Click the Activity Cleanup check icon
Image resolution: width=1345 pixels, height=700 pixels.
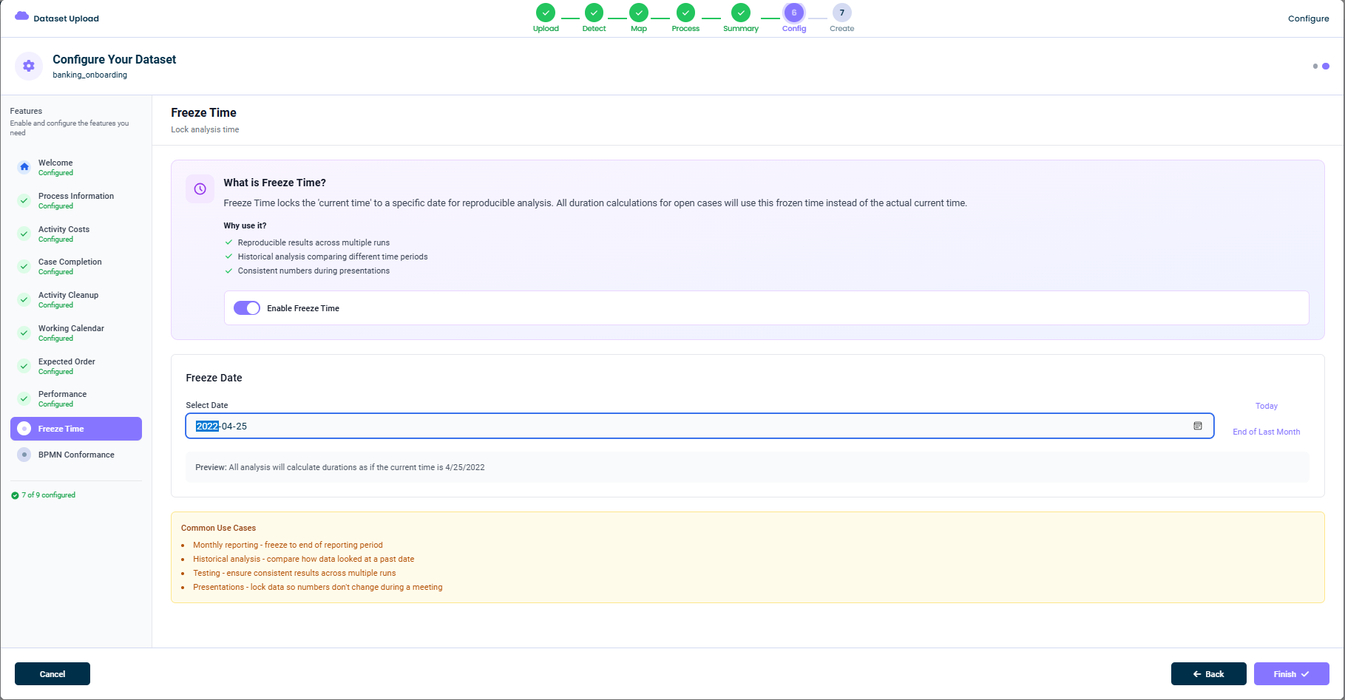click(24, 299)
